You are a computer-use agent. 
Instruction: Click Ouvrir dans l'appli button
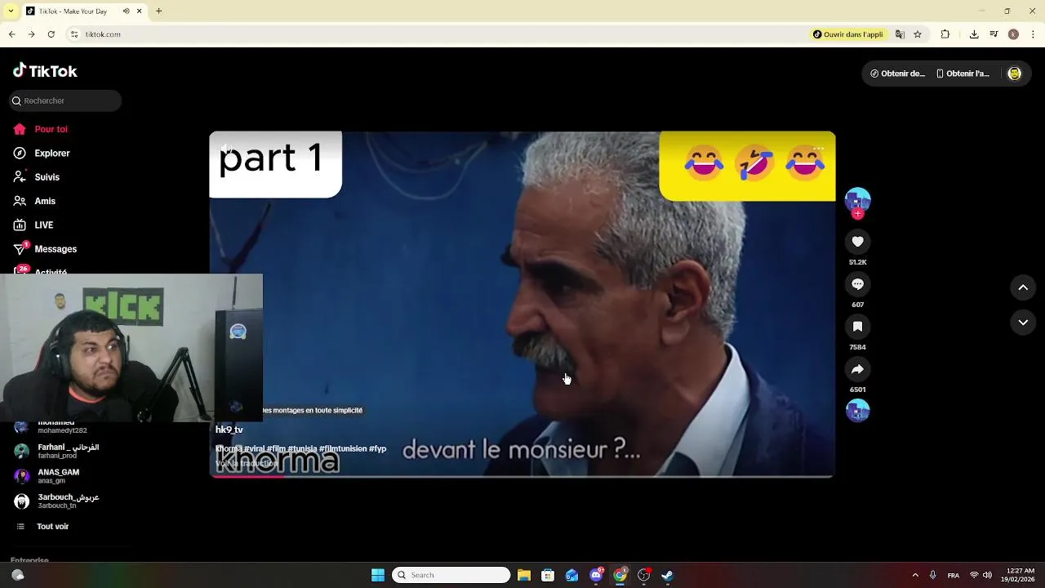[847, 34]
